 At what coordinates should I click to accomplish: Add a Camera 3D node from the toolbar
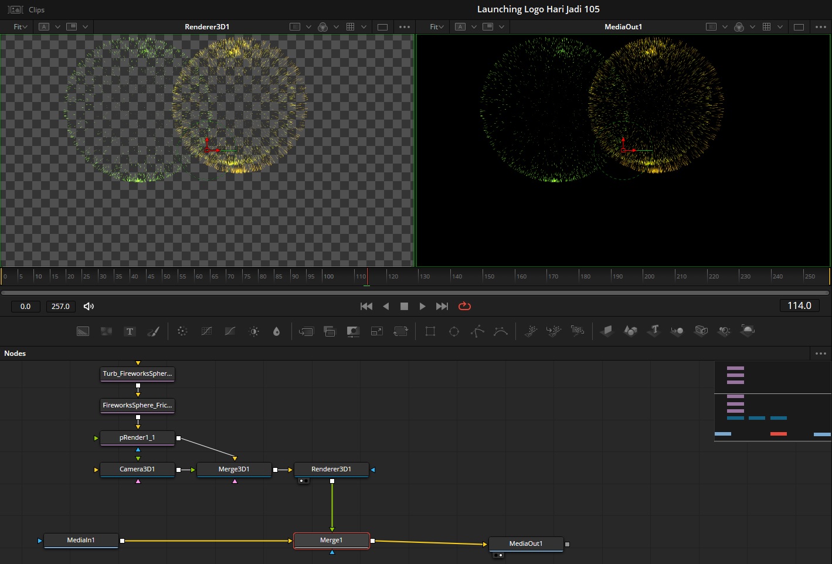pyautogui.click(x=701, y=331)
